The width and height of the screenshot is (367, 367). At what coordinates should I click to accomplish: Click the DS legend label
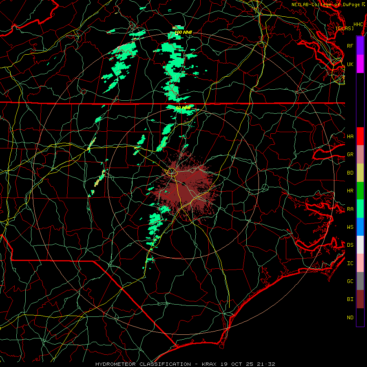point(350,245)
